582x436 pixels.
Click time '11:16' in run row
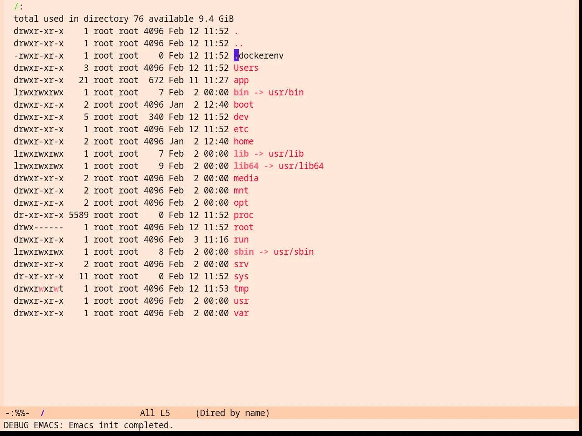tap(216, 240)
